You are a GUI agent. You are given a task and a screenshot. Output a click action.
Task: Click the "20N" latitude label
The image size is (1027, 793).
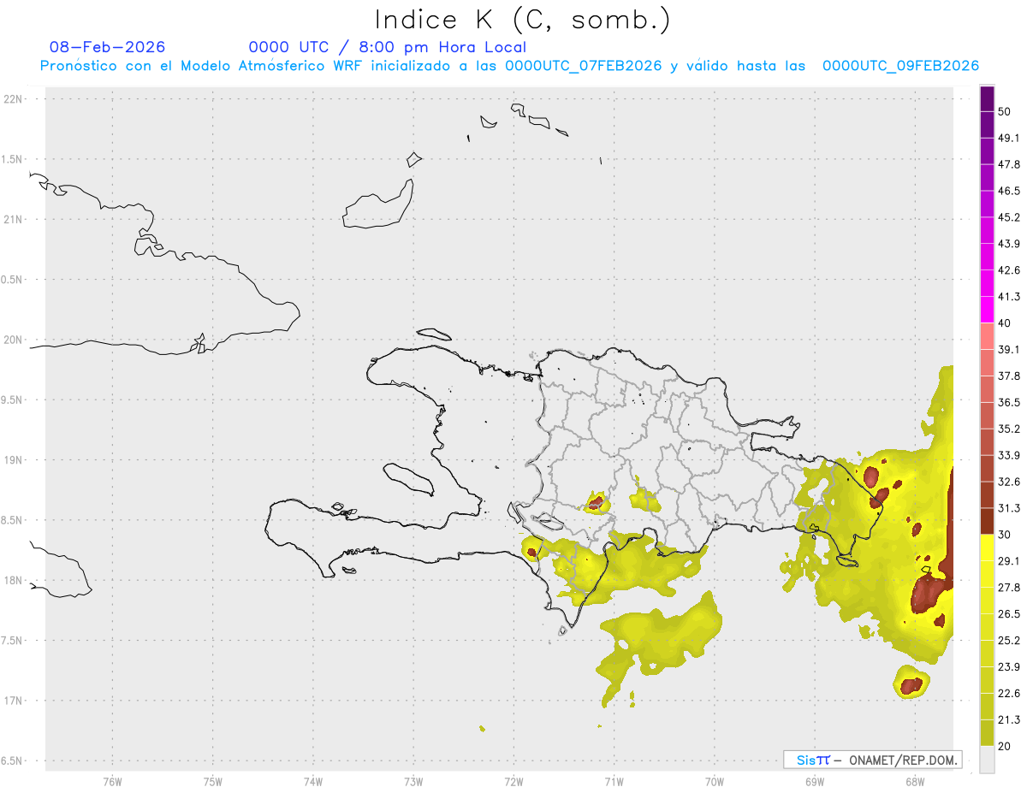[x=14, y=340]
